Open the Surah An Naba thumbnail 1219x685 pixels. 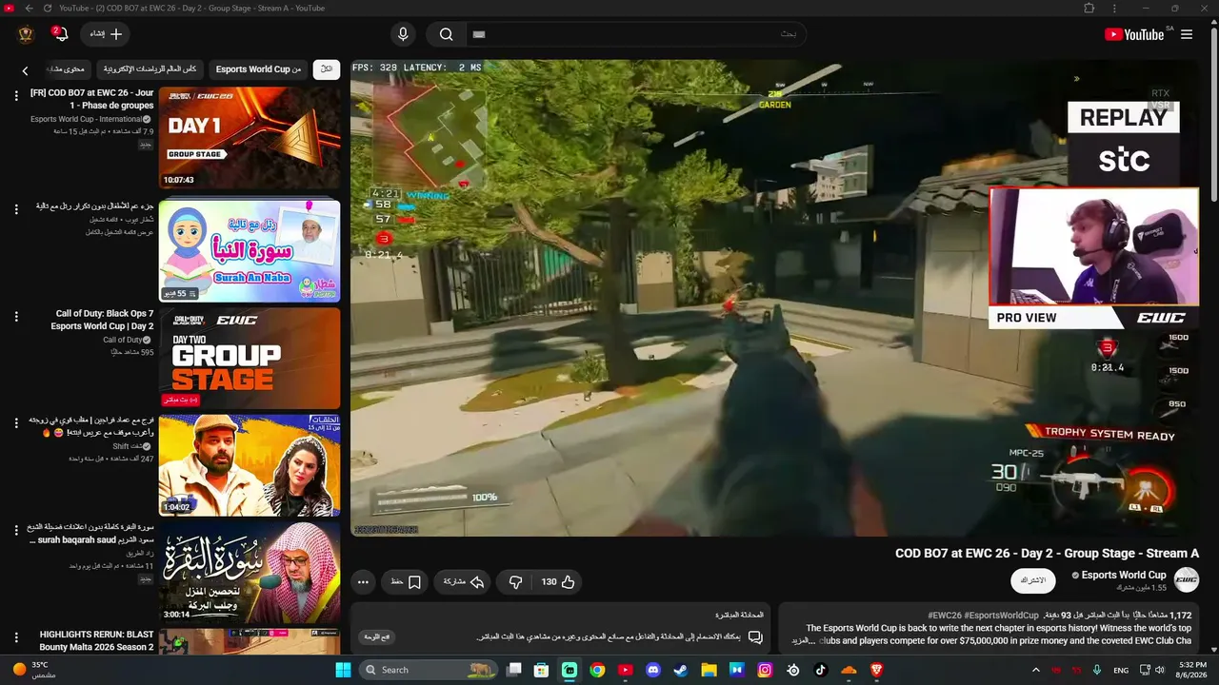point(250,250)
